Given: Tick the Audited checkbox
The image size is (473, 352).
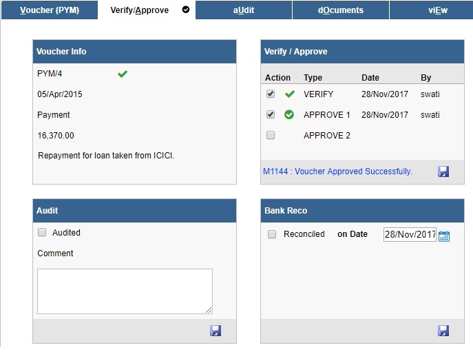Looking at the screenshot, I should [42, 232].
